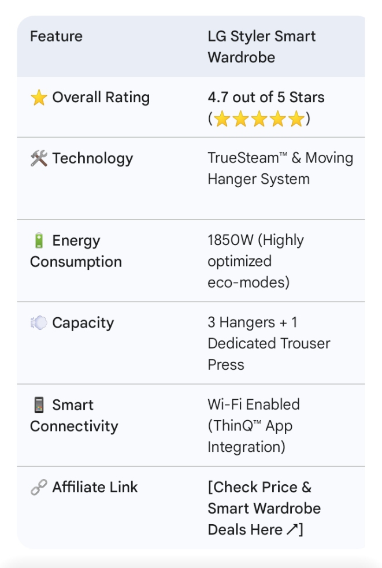Select the Feature column header
The image size is (382, 568).
point(56,36)
